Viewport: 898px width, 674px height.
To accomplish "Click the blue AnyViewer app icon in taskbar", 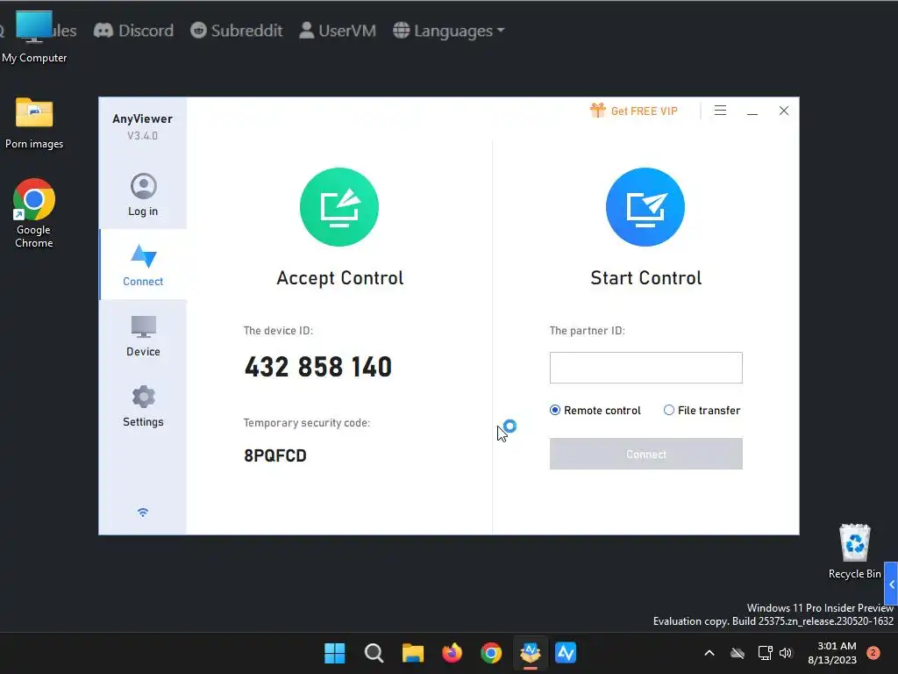I will [566, 653].
